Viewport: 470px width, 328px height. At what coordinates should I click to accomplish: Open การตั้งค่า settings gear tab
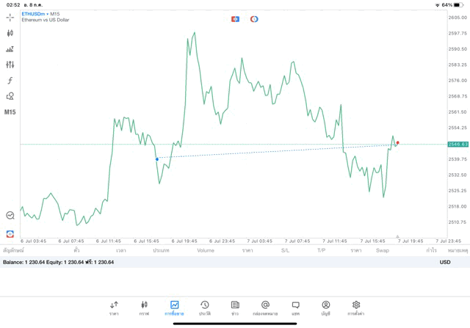point(356,307)
